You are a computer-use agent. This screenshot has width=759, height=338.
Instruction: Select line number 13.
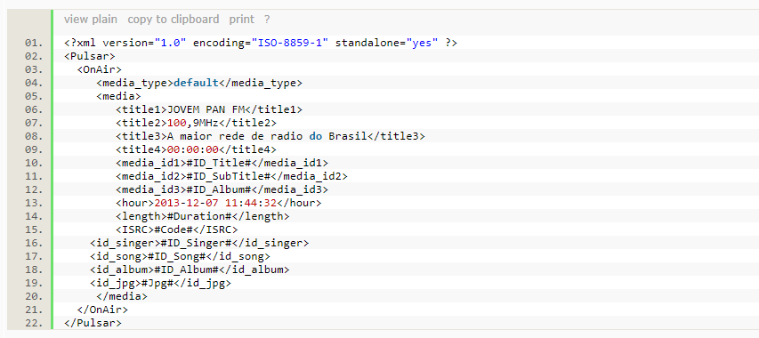[x=34, y=203]
